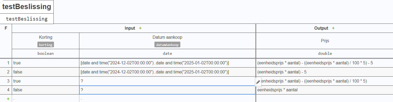Click the korting variable tag
393x102 pixels.
tap(46, 45)
